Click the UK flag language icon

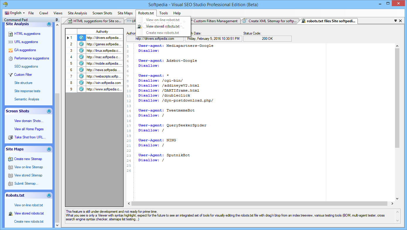[7, 13]
